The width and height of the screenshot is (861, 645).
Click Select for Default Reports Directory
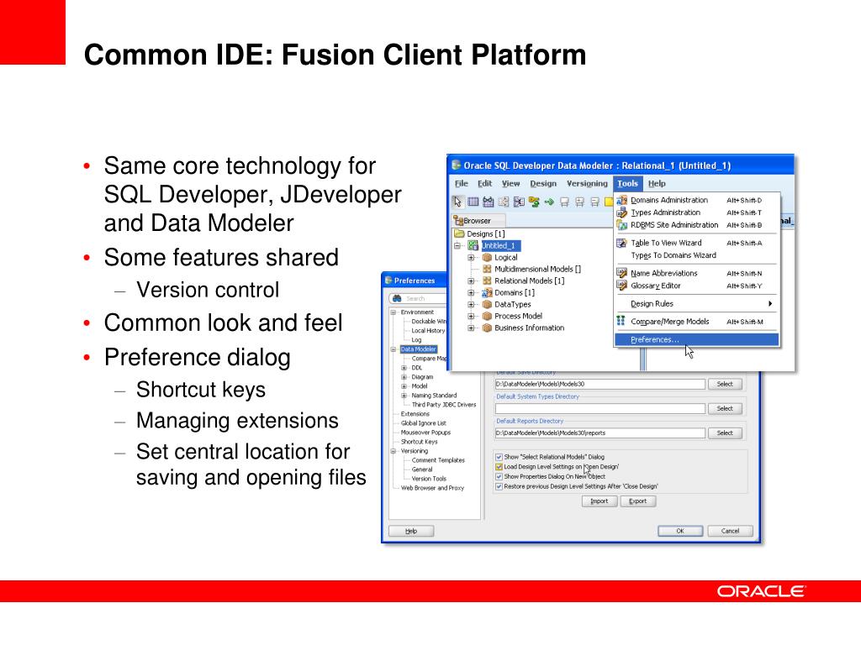pyautogui.click(x=725, y=433)
